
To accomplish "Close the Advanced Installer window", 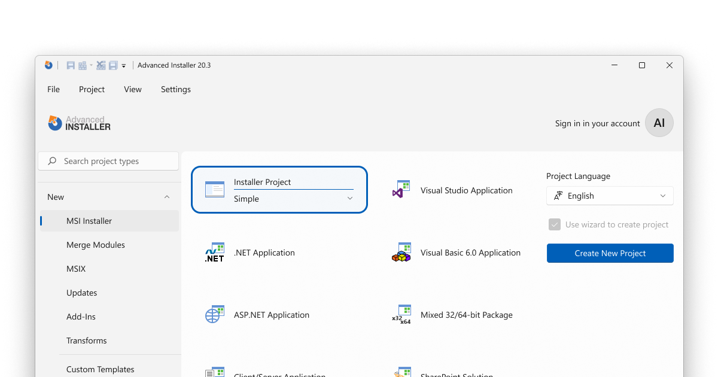I will pos(670,65).
